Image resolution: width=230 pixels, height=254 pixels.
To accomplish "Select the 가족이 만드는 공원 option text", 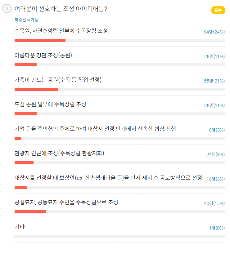I will (x=58, y=80).
